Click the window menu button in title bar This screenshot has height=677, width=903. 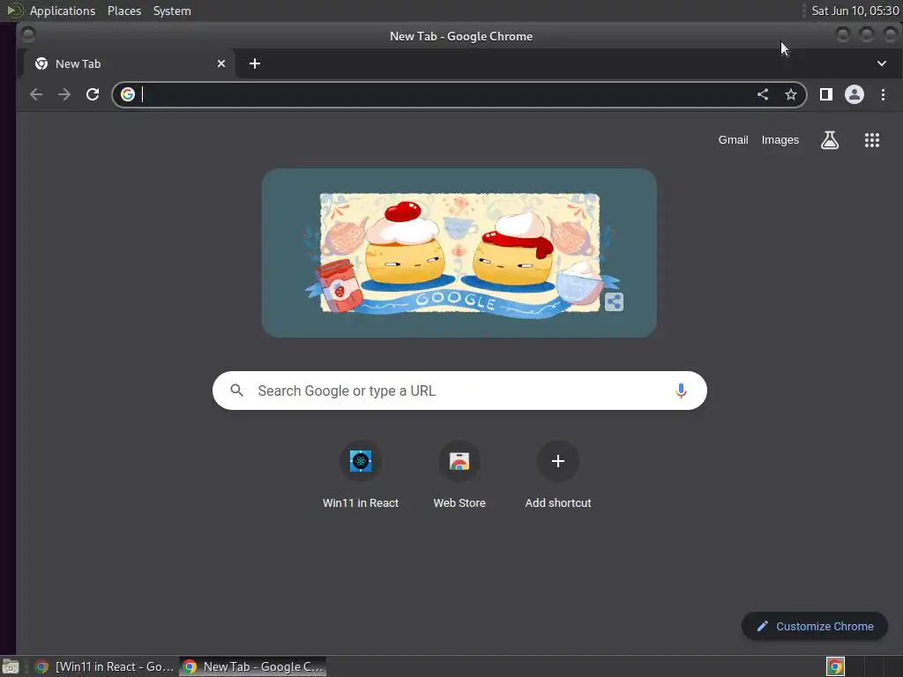click(x=28, y=35)
